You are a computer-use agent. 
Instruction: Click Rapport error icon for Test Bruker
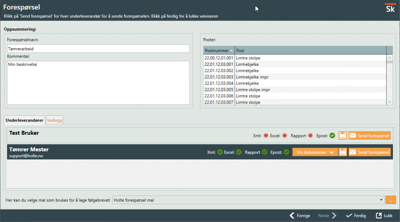(x=311, y=136)
